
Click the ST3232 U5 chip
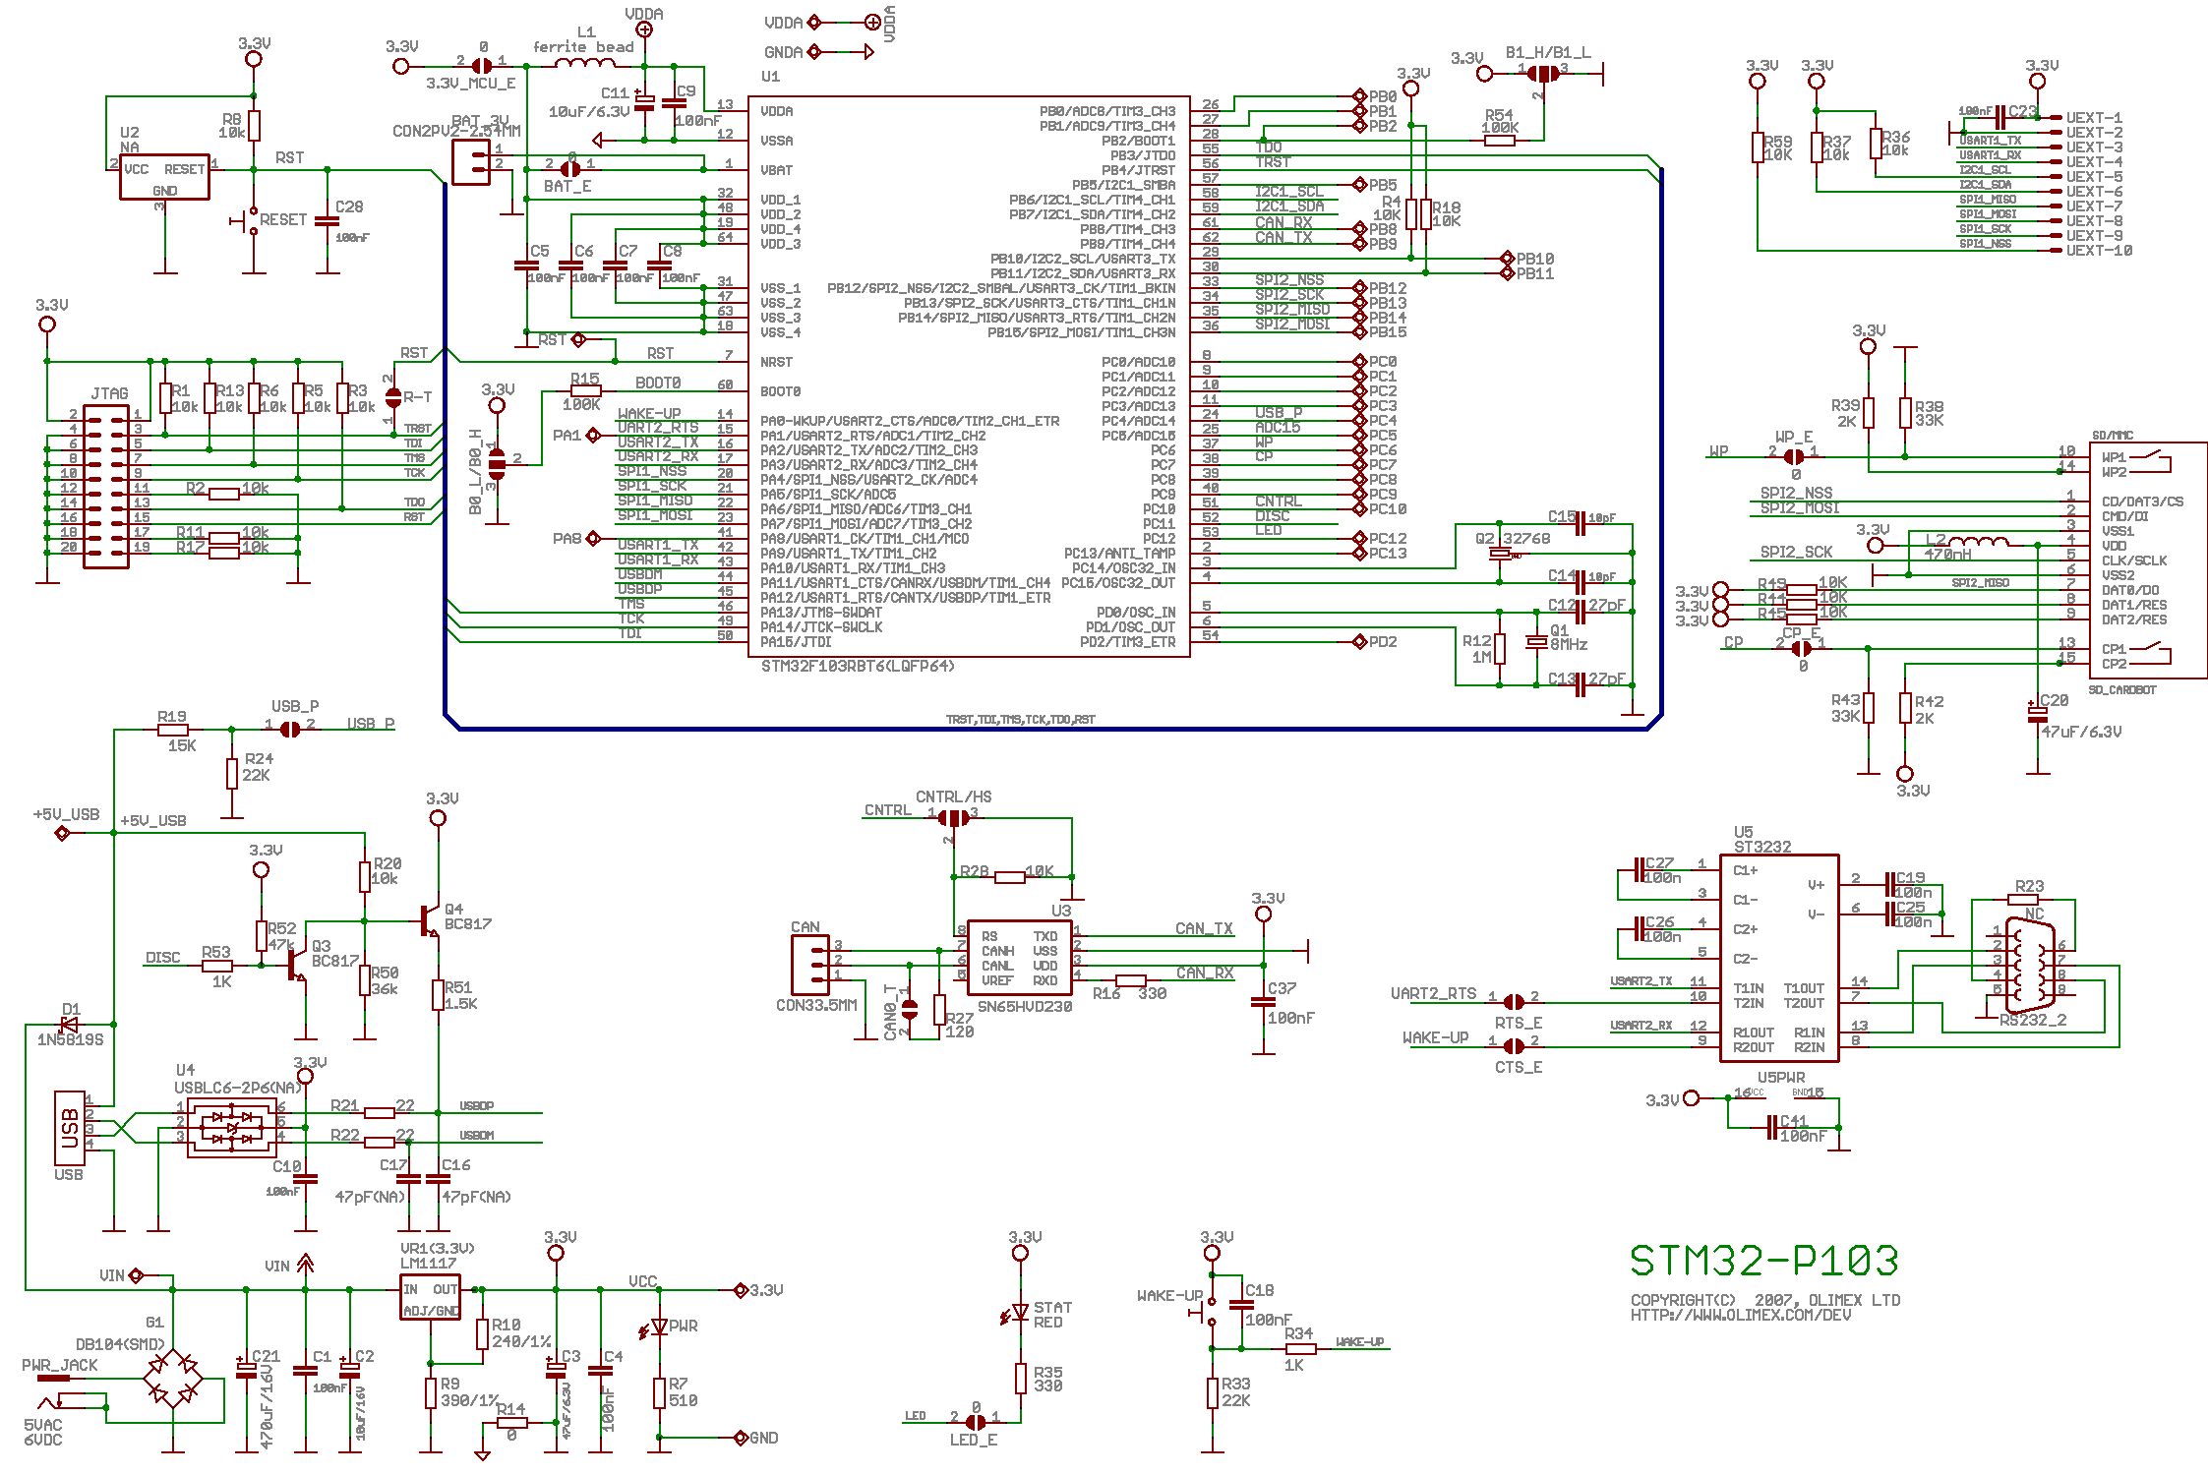coord(1778,956)
